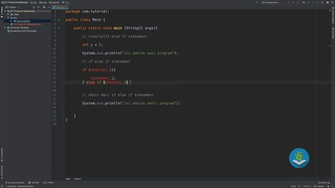Image resolution: width=335 pixels, height=188 pixels.
Task: Collapse the root project folder
Action: click(x=5, y=11)
